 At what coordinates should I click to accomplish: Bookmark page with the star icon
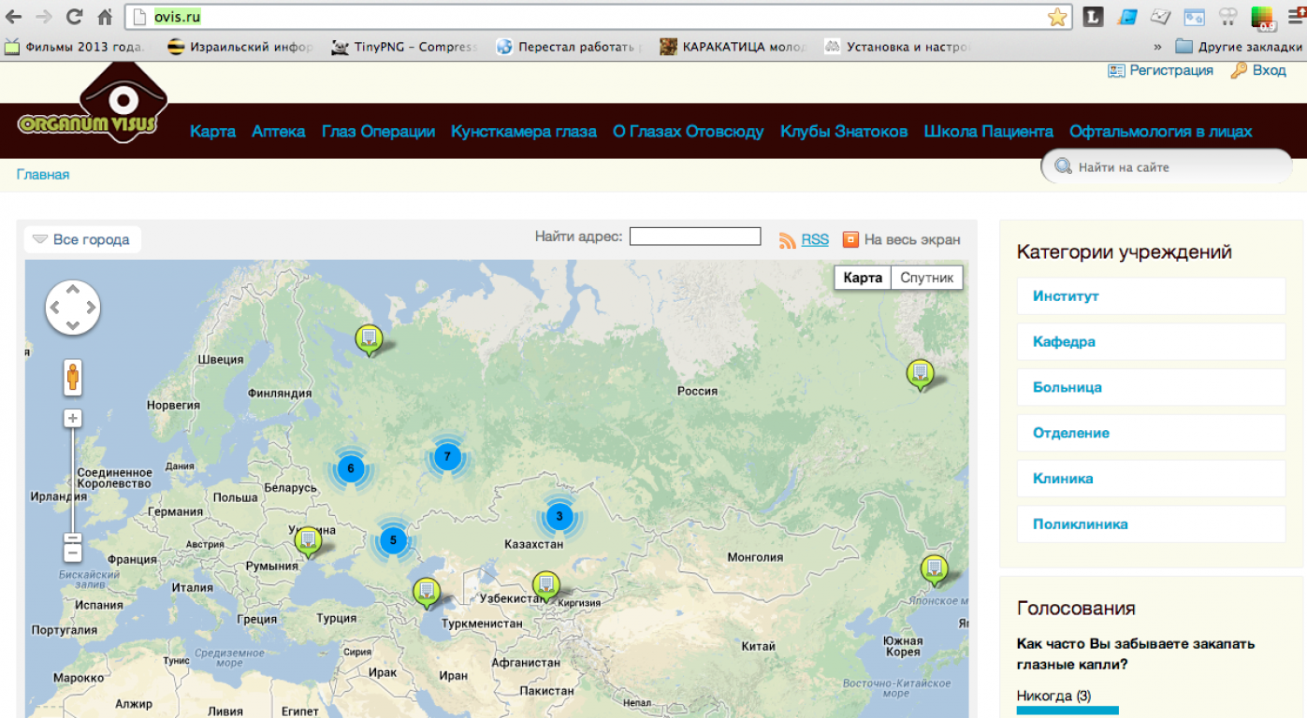click(1057, 17)
